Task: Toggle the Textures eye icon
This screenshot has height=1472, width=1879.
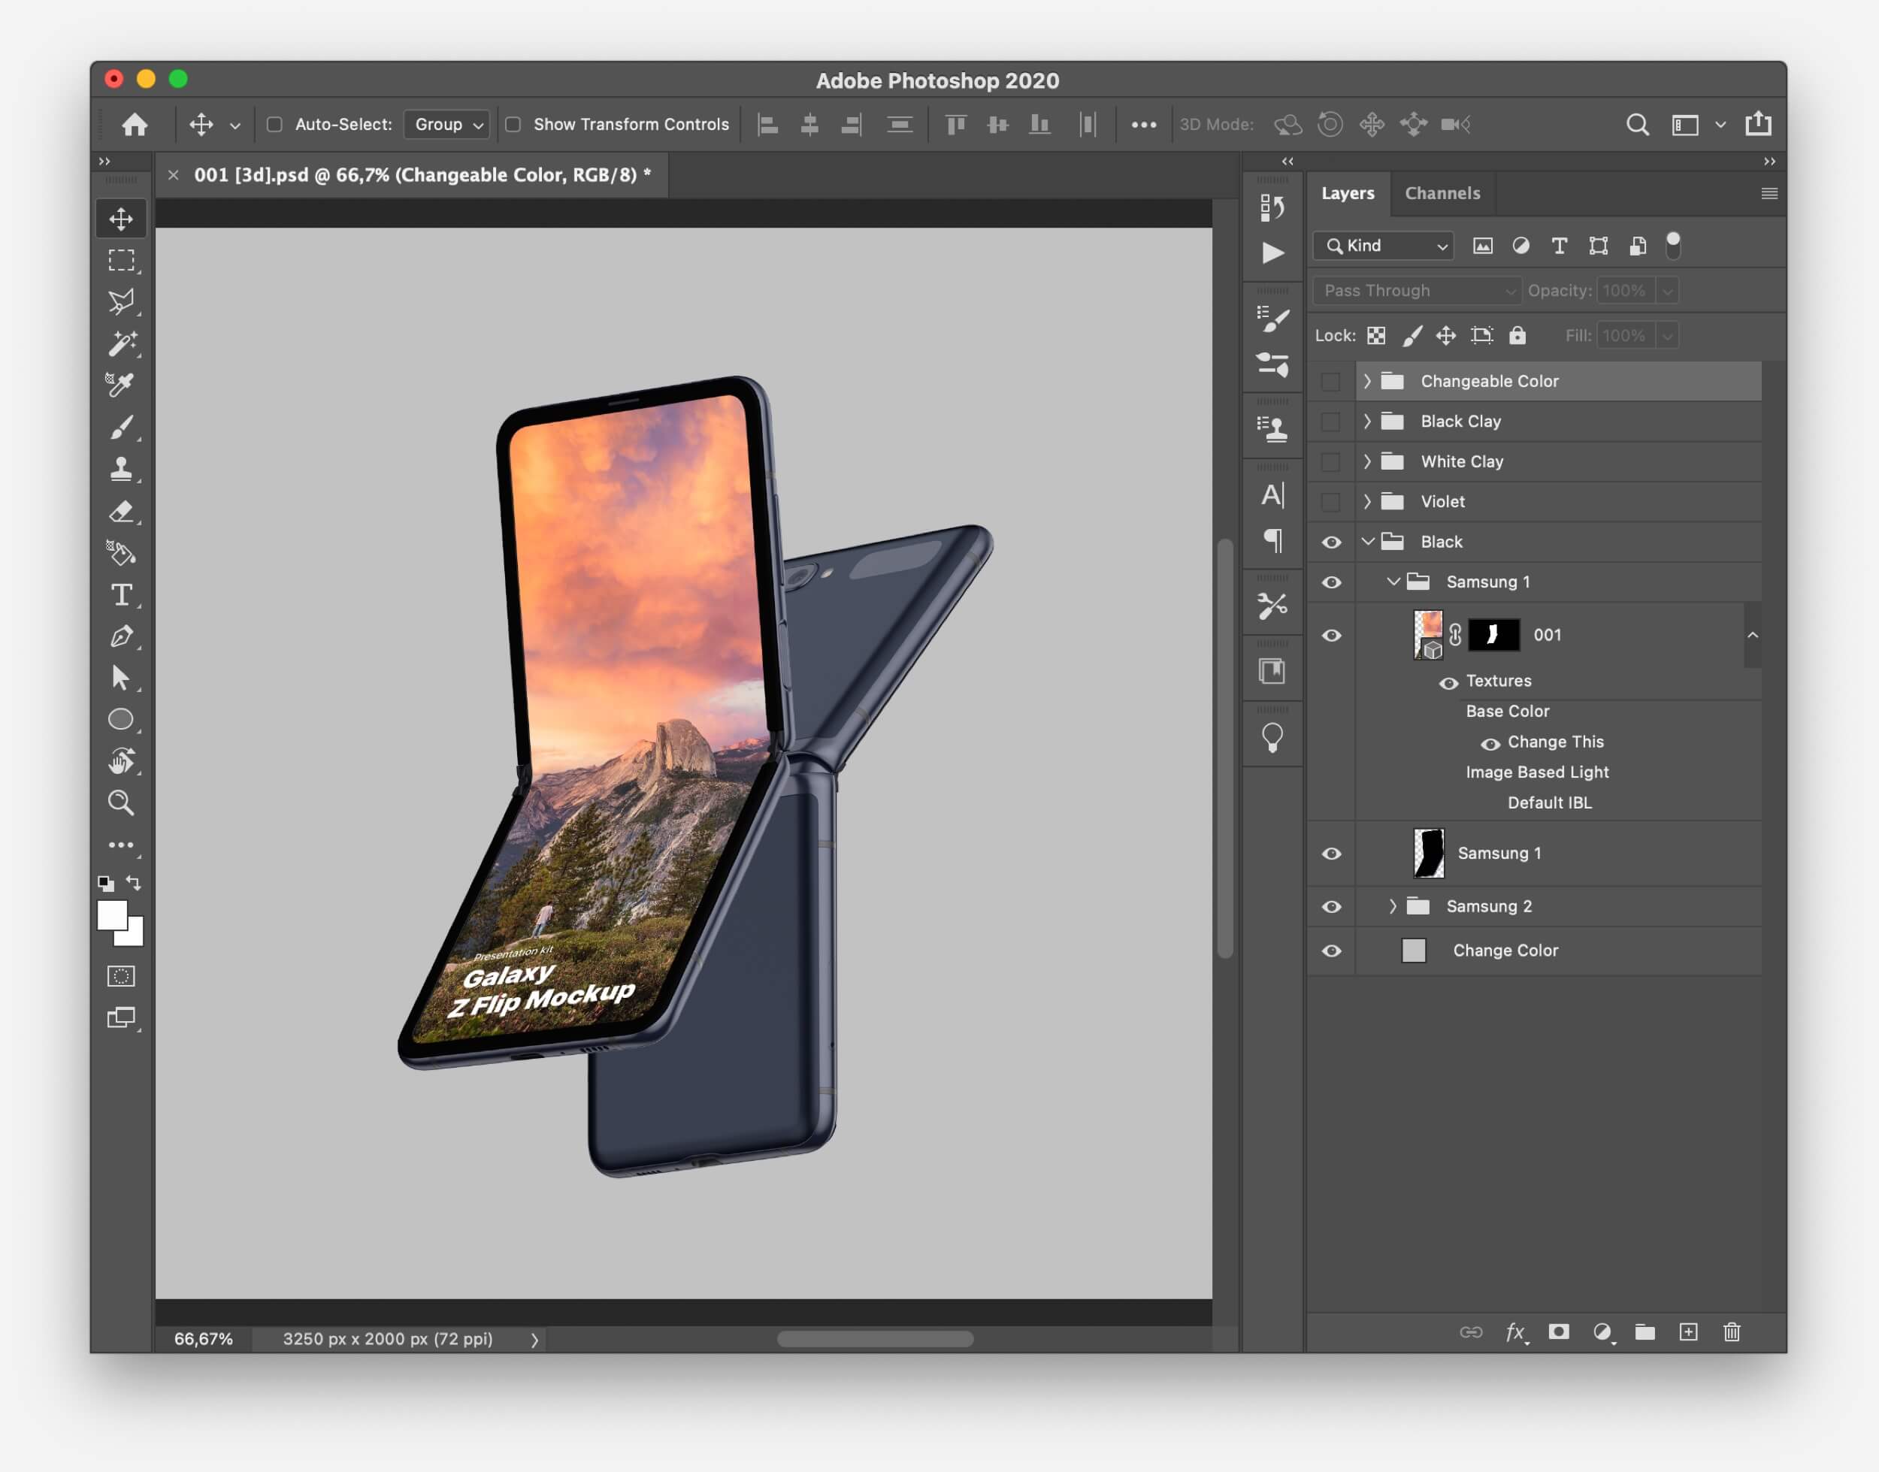Action: [1448, 682]
